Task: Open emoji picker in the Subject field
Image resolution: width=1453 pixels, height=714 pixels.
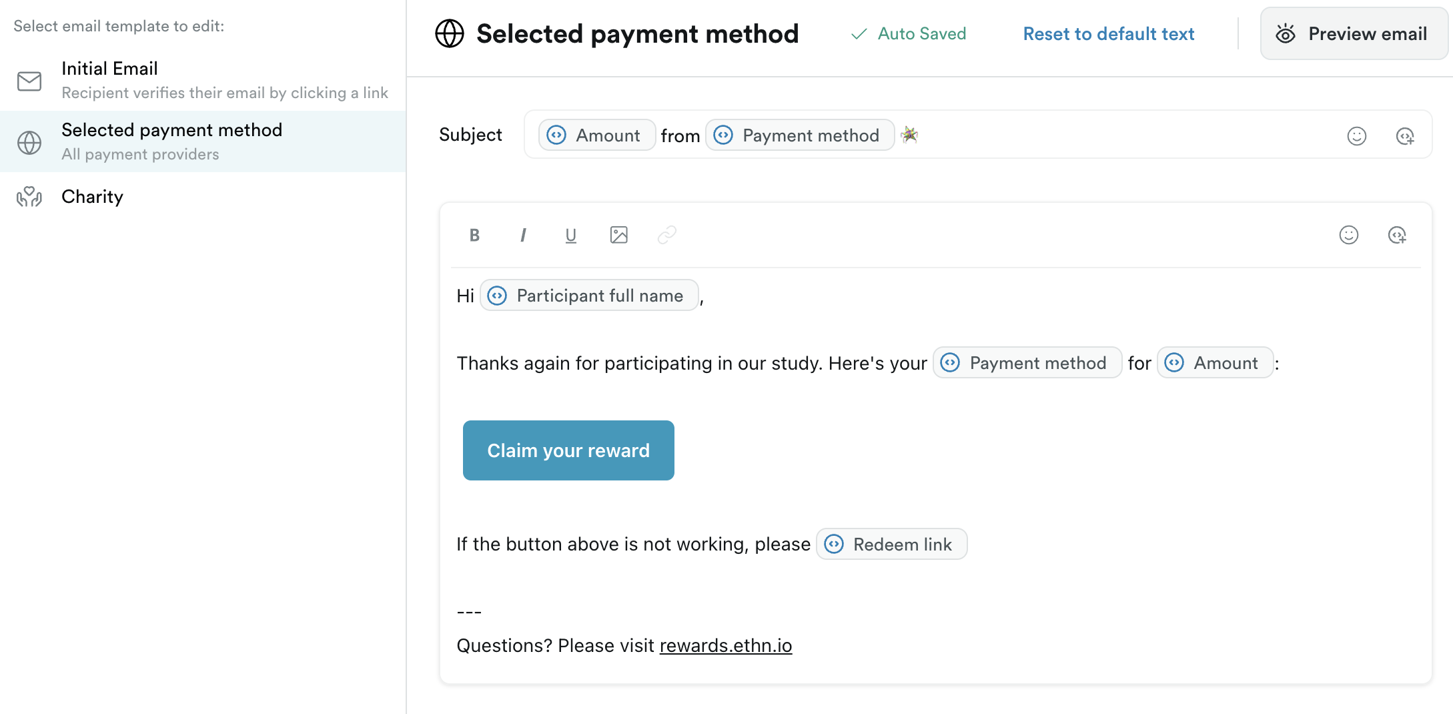Action: point(1357,136)
